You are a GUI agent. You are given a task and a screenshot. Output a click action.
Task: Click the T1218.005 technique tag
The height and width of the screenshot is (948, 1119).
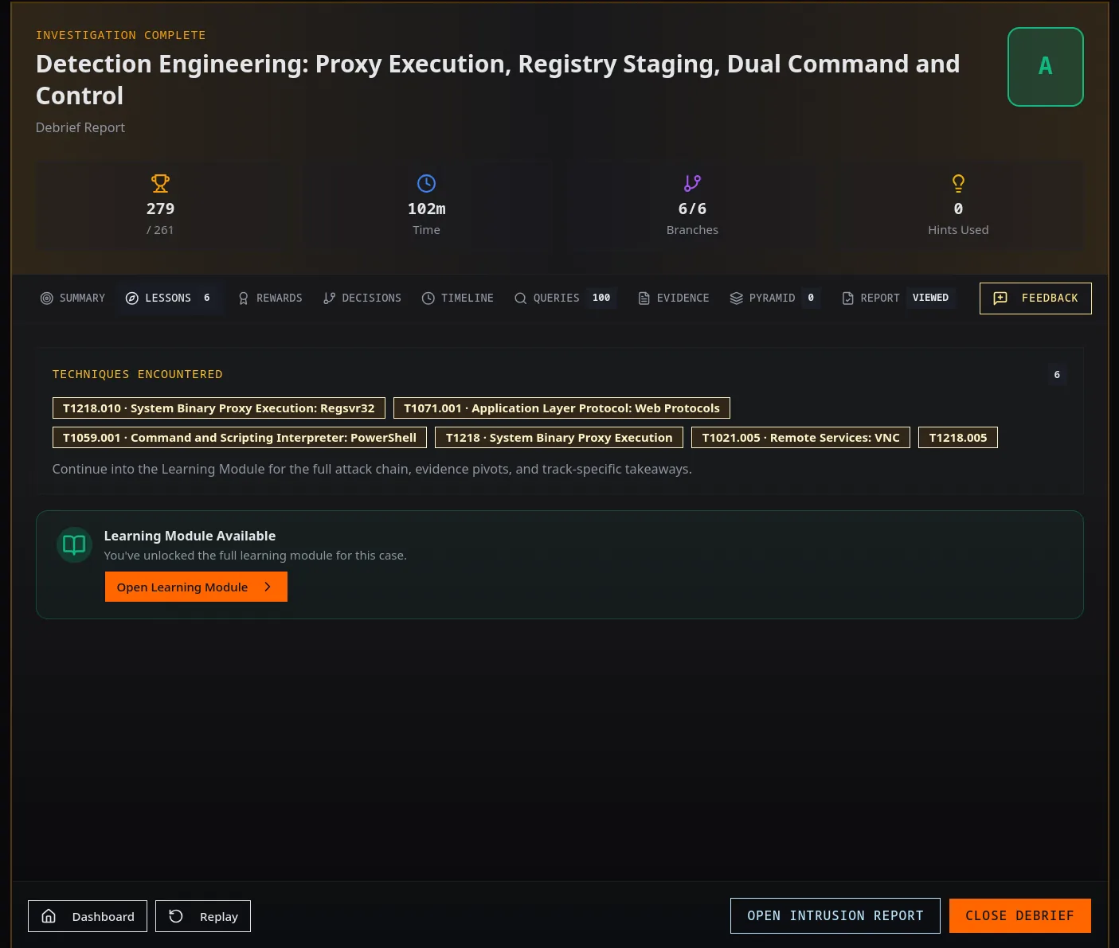coord(958,438)
